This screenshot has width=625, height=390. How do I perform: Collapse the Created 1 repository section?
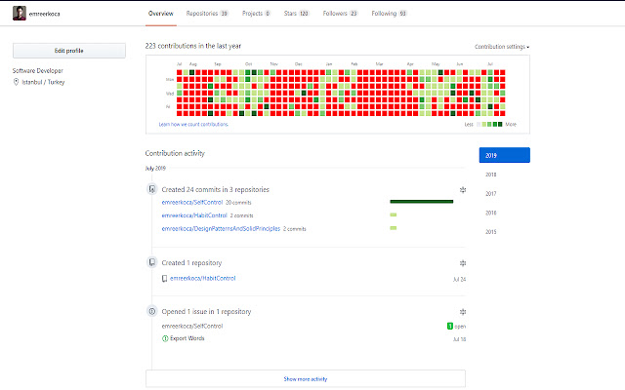point(463,263)
